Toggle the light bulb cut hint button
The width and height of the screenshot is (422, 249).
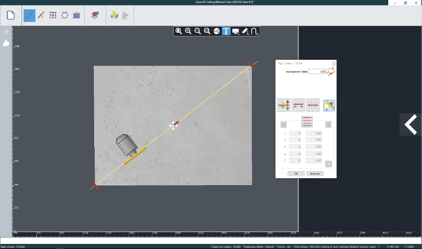pos(329,105)
